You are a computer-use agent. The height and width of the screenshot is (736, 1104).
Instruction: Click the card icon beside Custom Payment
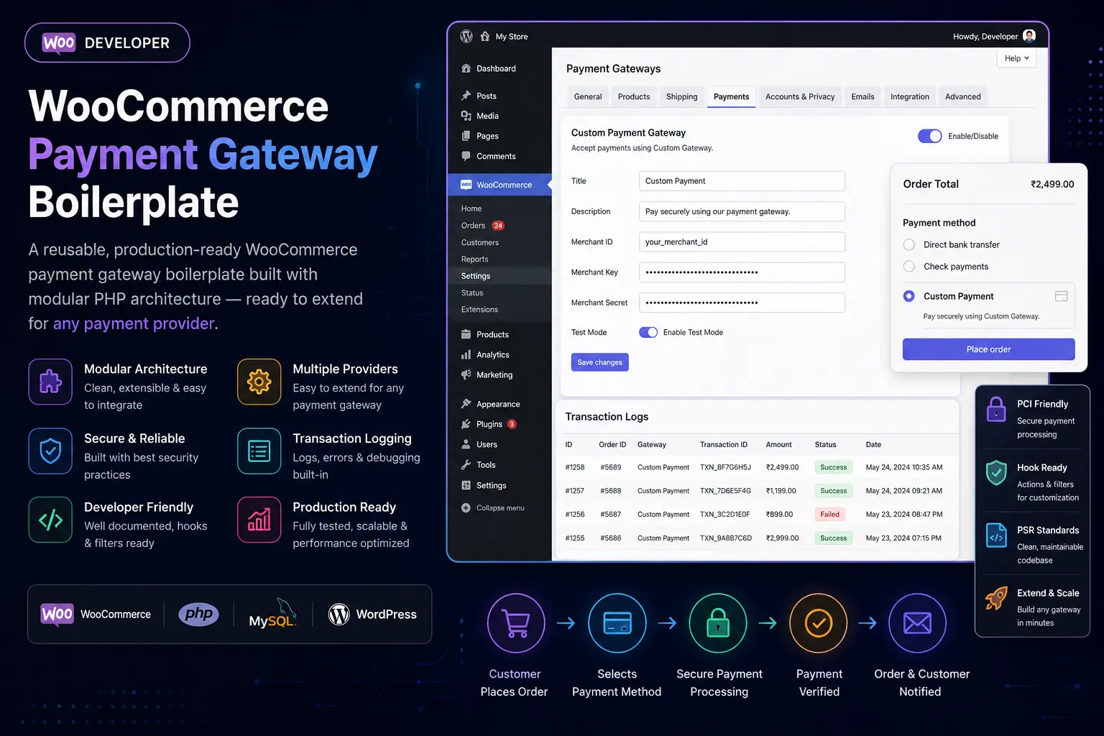point(1061,296)
